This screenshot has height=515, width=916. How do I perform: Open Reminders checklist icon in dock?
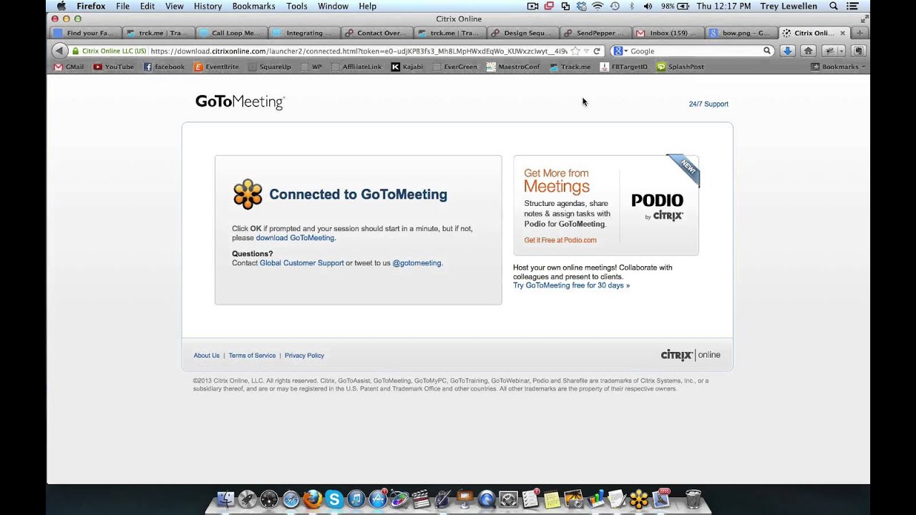[x=530, y=499]
